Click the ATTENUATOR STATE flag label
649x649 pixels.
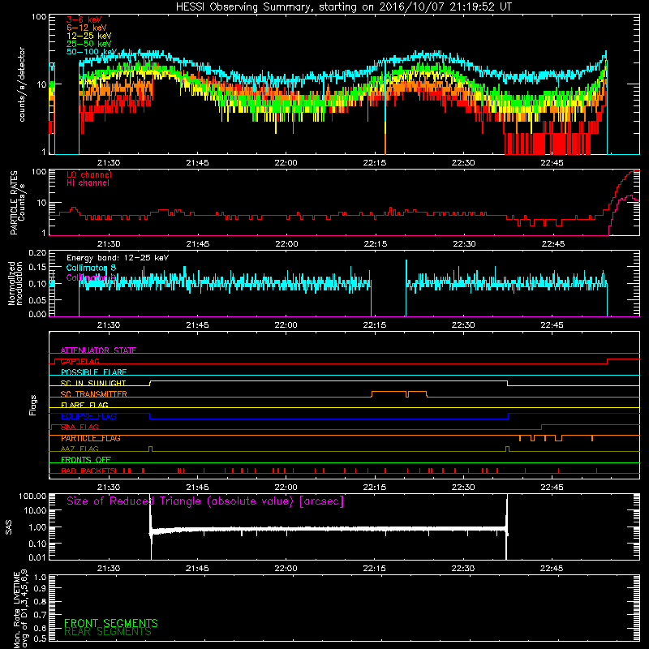[98, 350]
